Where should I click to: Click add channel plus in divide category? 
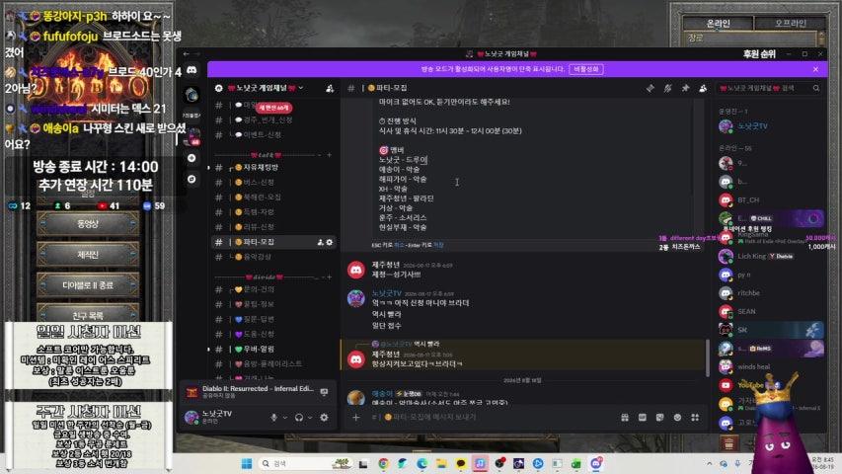(x=329, y=276)
